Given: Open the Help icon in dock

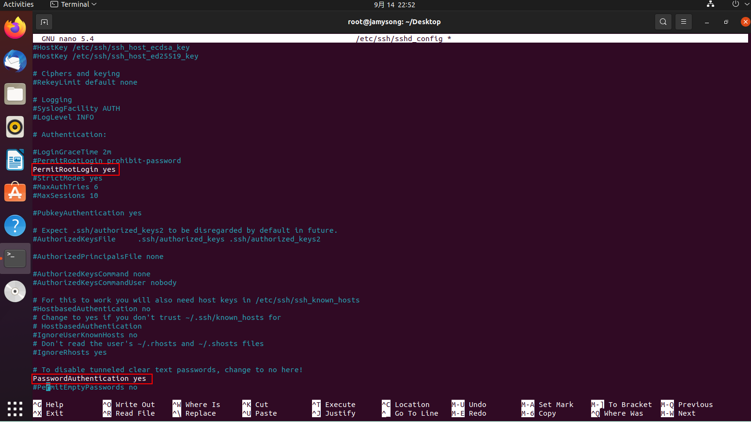Looking at the screenshot, I should point(15,226).
